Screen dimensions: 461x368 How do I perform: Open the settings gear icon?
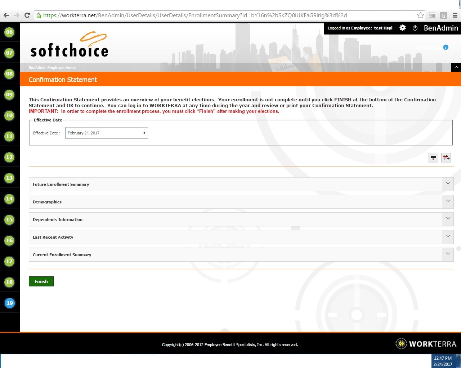click(403, 28)
